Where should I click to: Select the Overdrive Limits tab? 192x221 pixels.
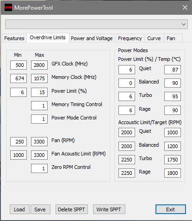48,37
